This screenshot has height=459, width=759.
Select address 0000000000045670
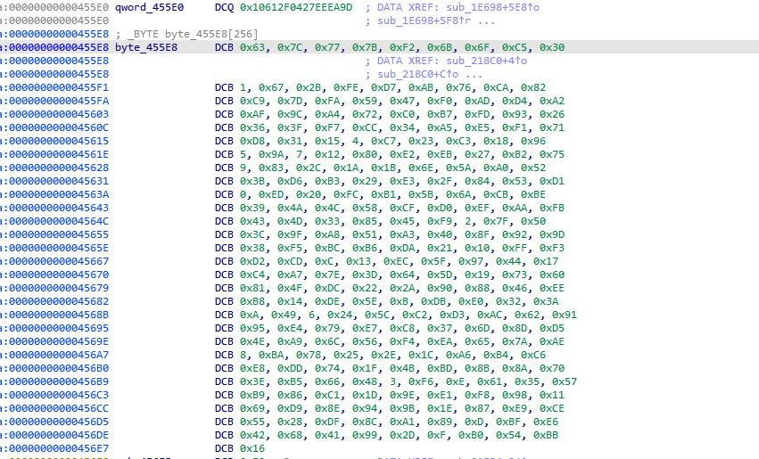[59, 275]
